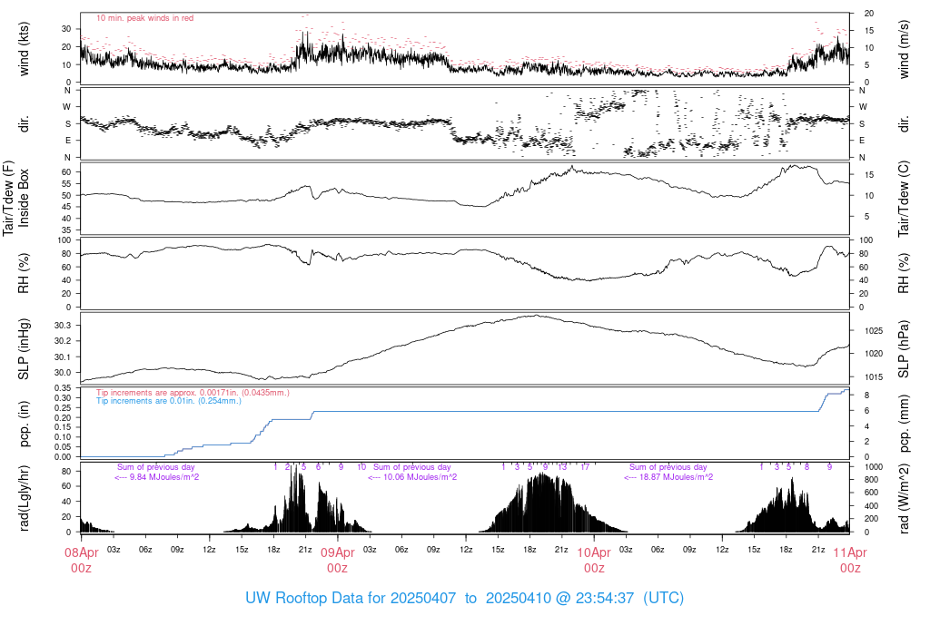Click the 'Inside Box' label text
Viewport: 930px width, 635px height.
pyautogui.click(x=24, y=198)
